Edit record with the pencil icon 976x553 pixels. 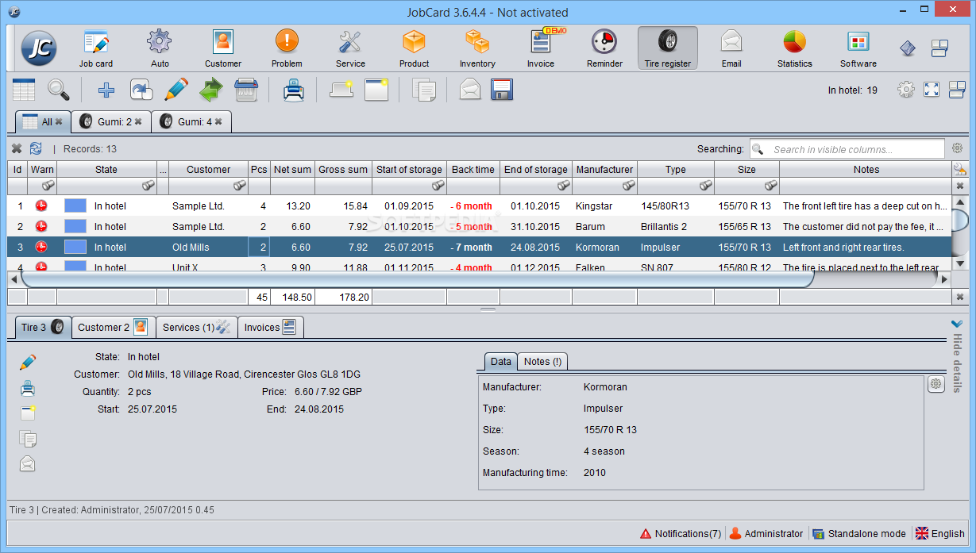176,90
